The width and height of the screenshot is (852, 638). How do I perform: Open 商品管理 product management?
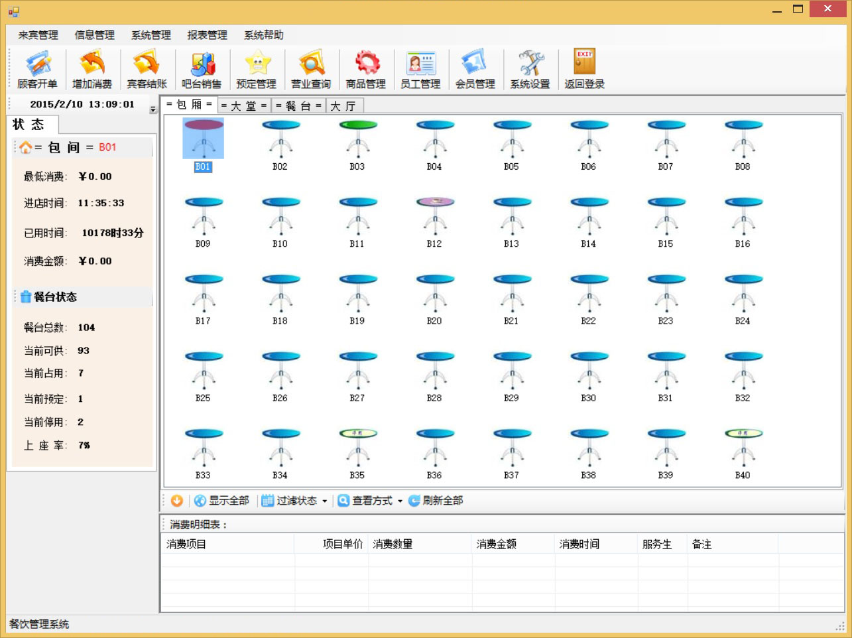click(366, 68)
